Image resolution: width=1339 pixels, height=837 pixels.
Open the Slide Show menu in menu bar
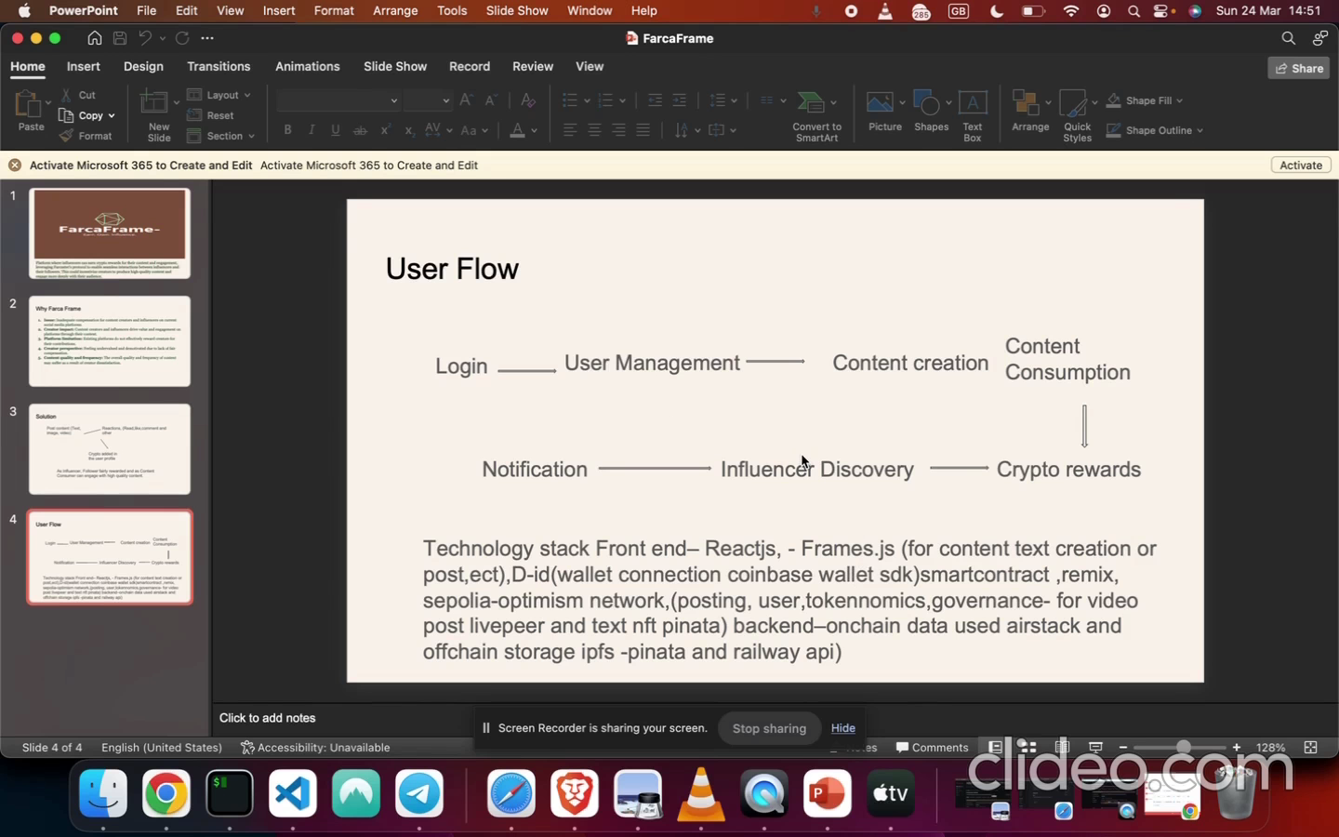coord(517,10)
